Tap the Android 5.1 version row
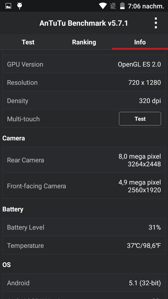168x299 pixels. tap(84, 283)
